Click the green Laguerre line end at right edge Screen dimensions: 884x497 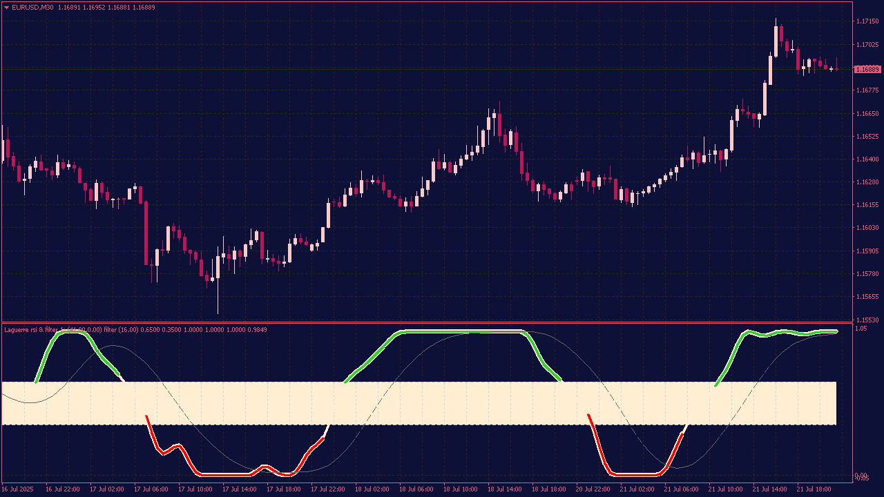point(836,331)
